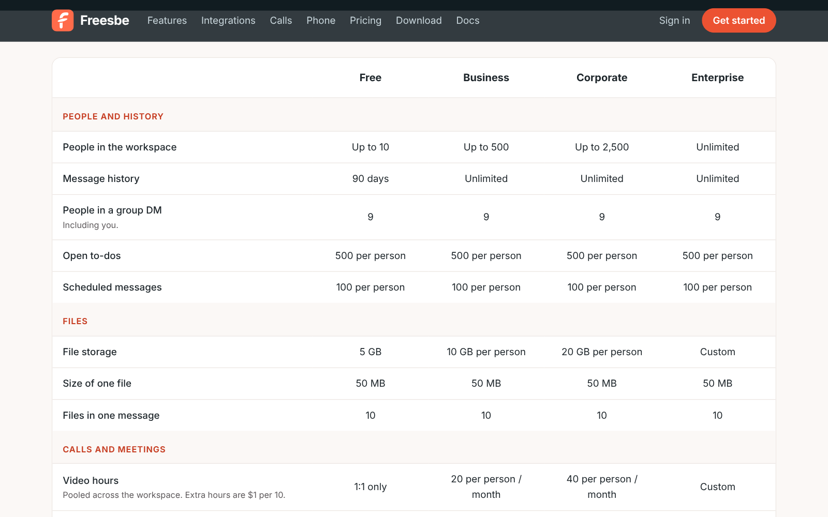This screenshot has width=828, height=517.
Task: Click the Get started button
Action: [739, 21]
